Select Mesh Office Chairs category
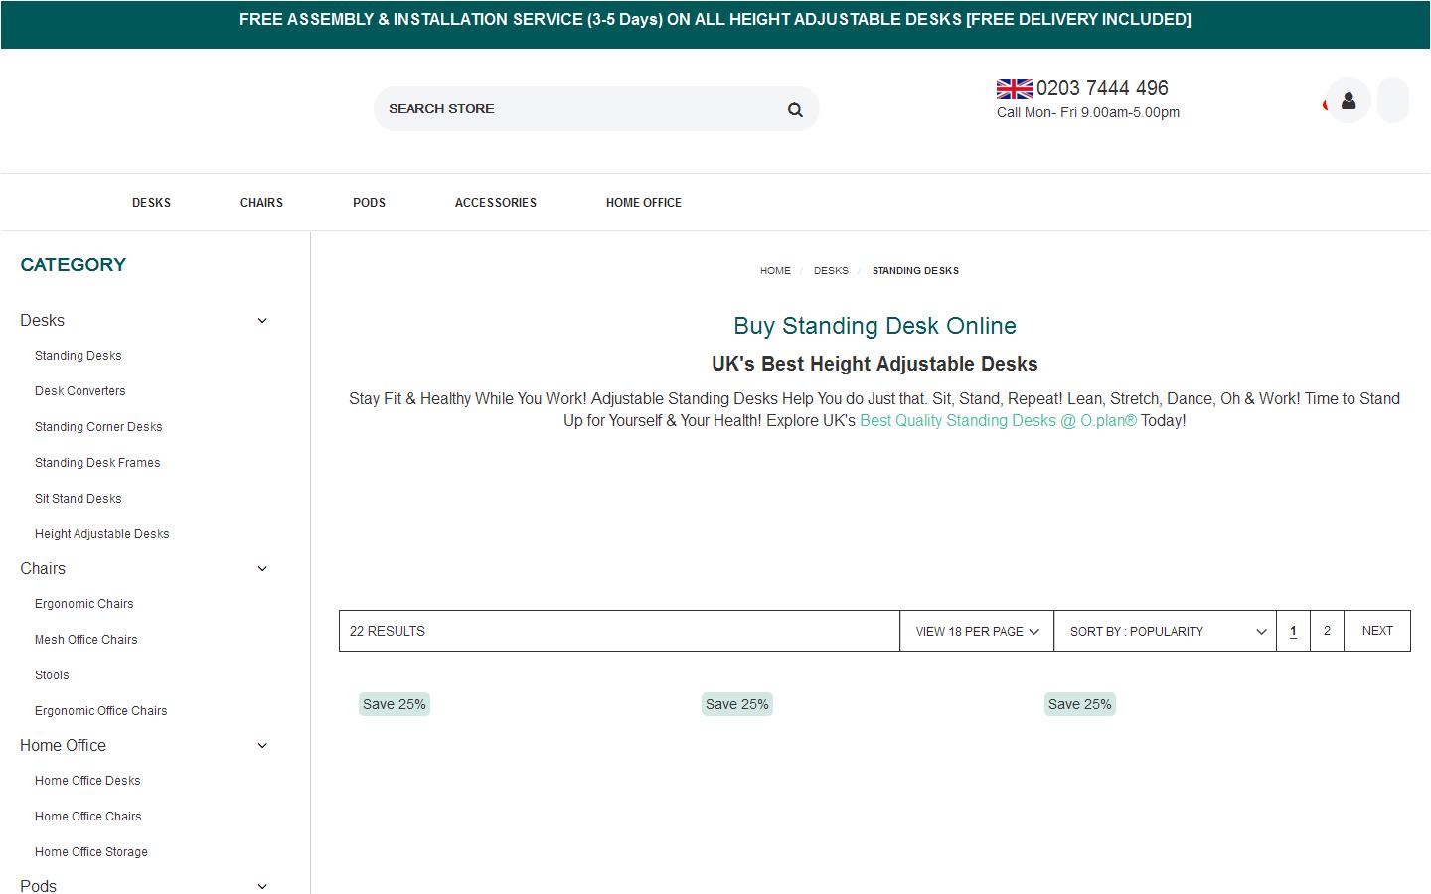The image size is (1431, 894). coord(86,640)
